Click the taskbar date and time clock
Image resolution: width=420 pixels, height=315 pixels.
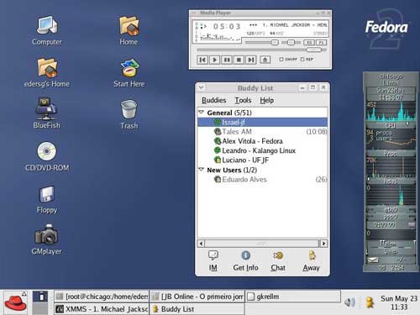(x=399, y=302)
